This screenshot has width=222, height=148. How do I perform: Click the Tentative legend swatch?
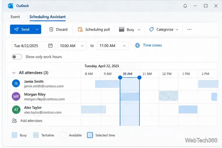coord(36,135)
